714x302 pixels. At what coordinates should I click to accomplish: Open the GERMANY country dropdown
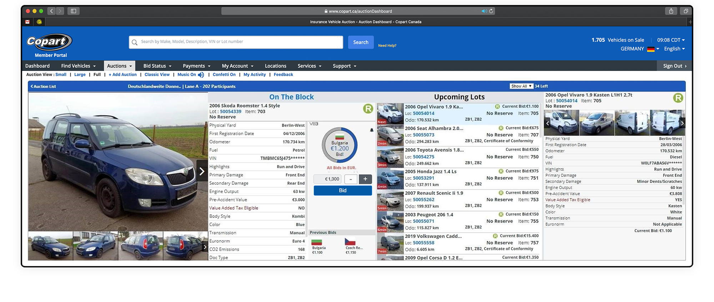(x=640, y=49)
